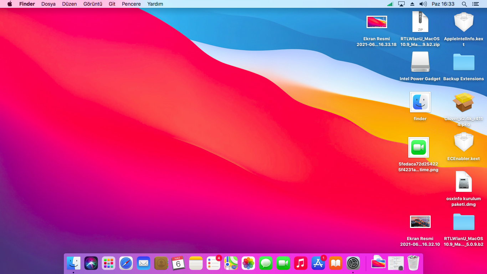The height and width of the screenshot is (274, 487).
Task: Open the Trash in the Dock
Action: [413, 263]
